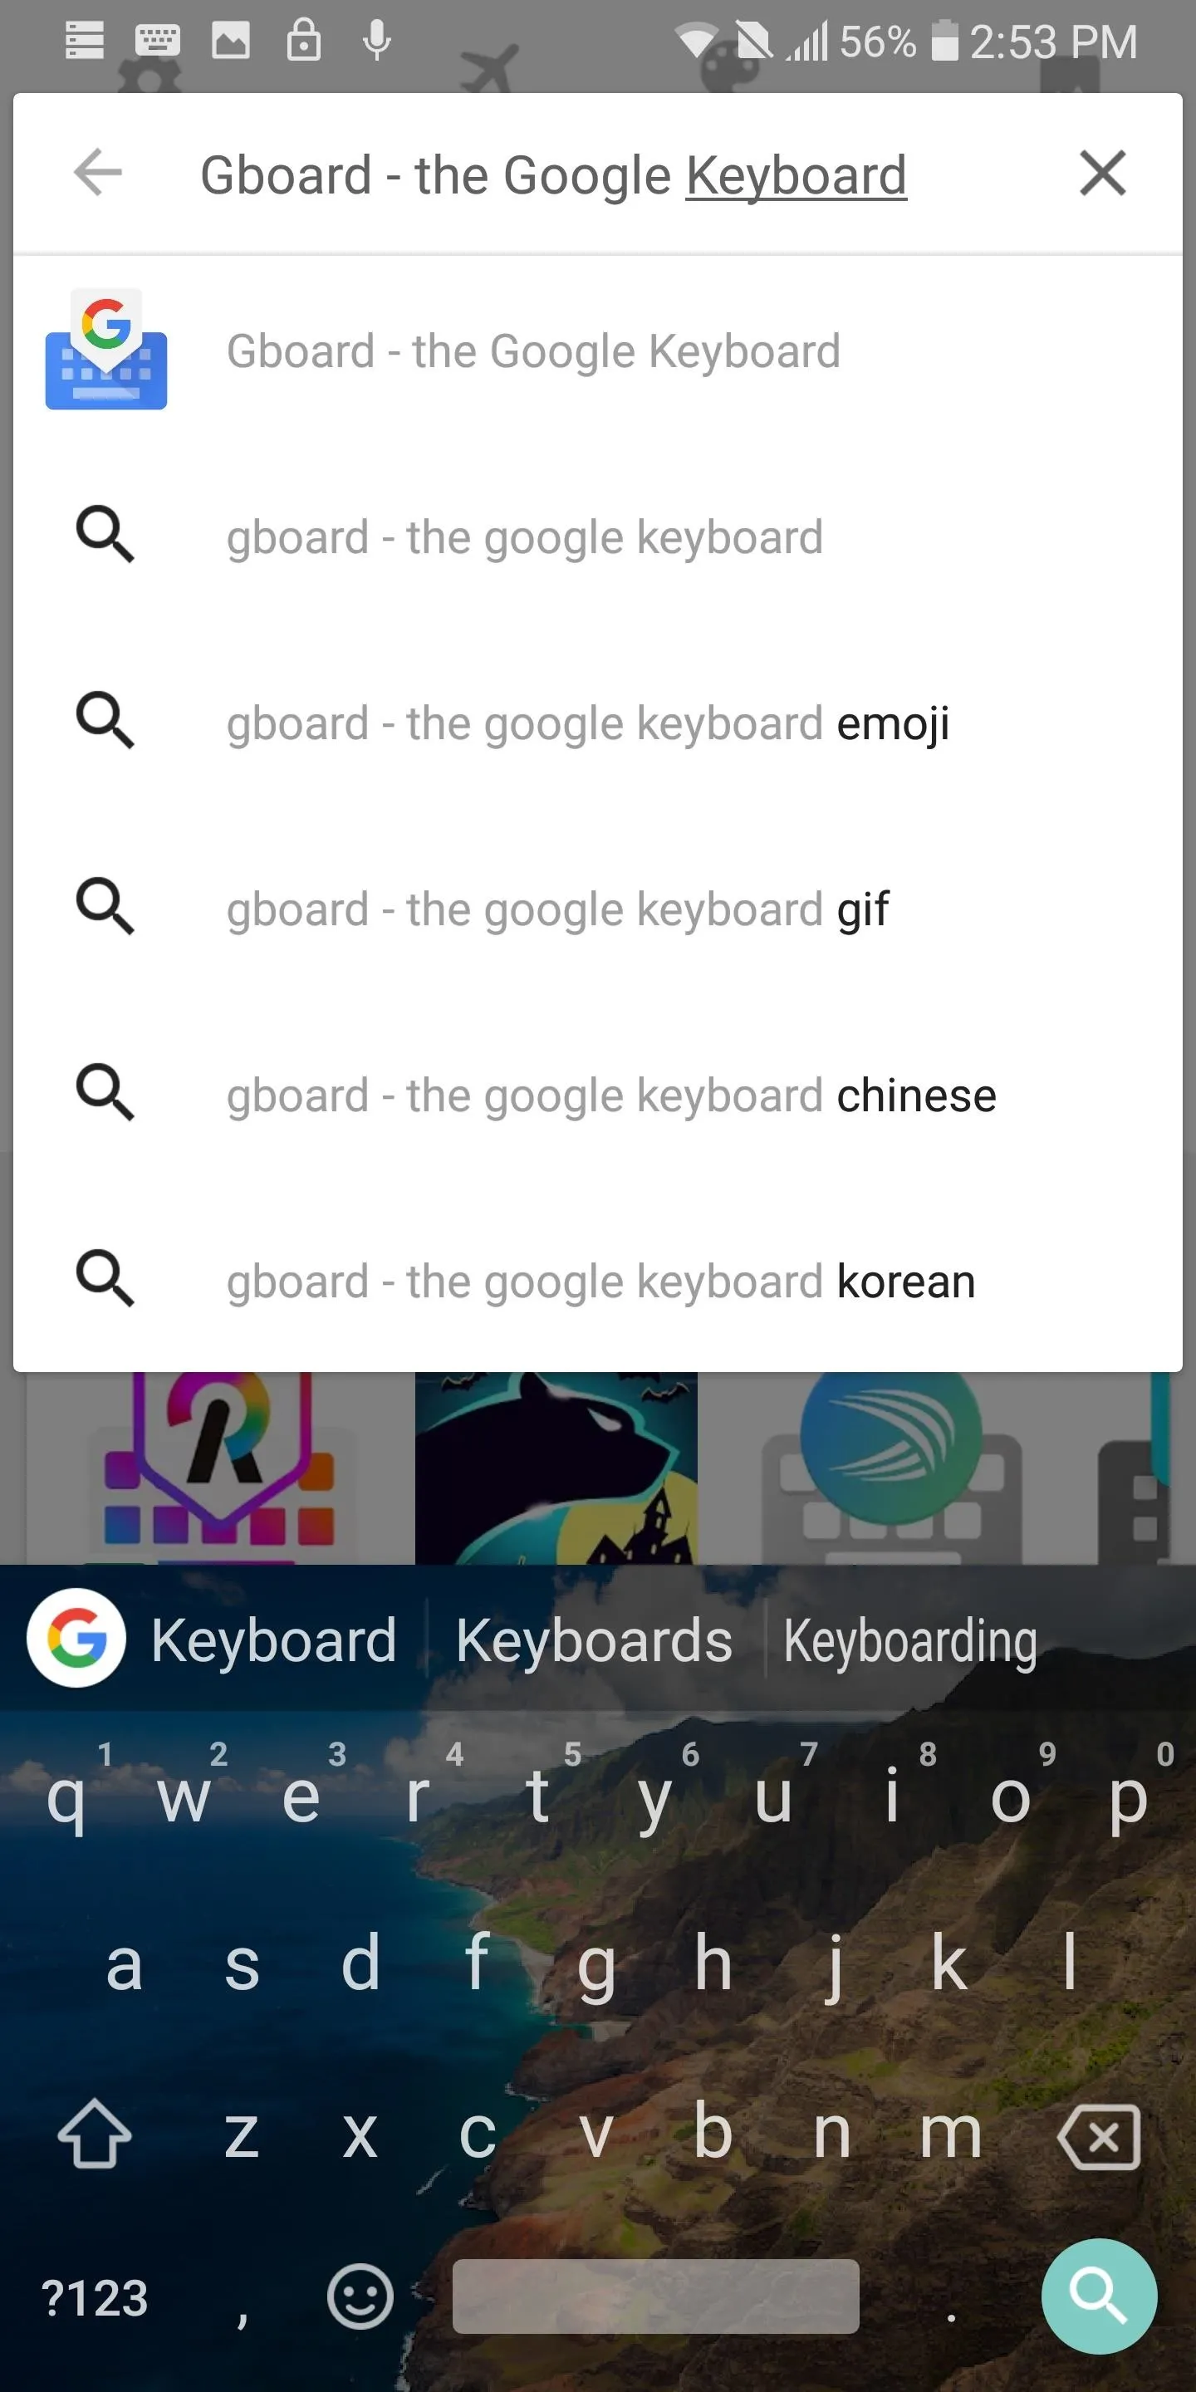Tap the SwiftKey app thumbnail behind the overlay
This screenshot has width=1196, height=2392.
coord(890,1468)
